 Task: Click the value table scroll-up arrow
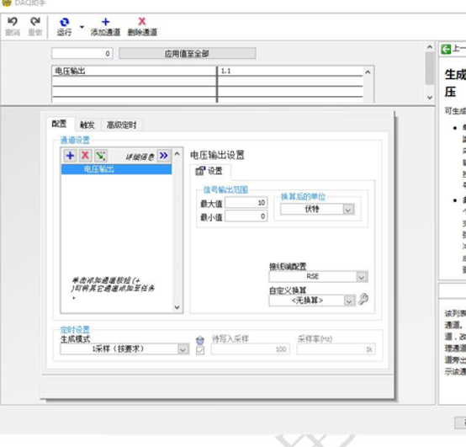[x=368, y=72]
